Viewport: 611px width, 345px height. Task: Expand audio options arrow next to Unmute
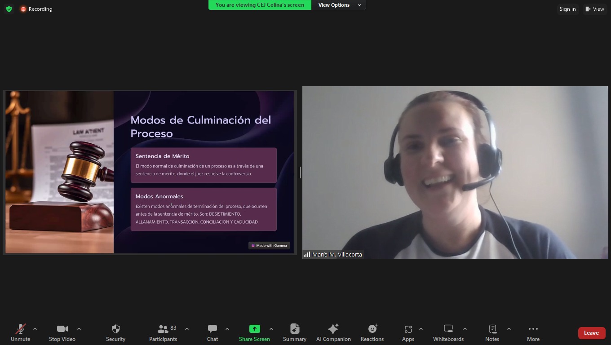click(x=35, y=329)
